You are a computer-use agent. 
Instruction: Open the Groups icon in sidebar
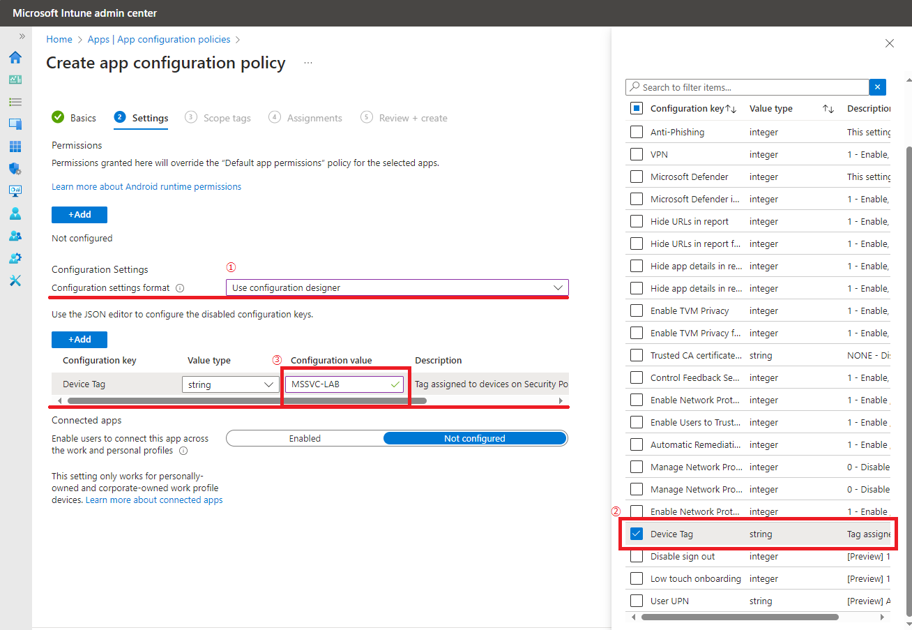pos(15,236)
